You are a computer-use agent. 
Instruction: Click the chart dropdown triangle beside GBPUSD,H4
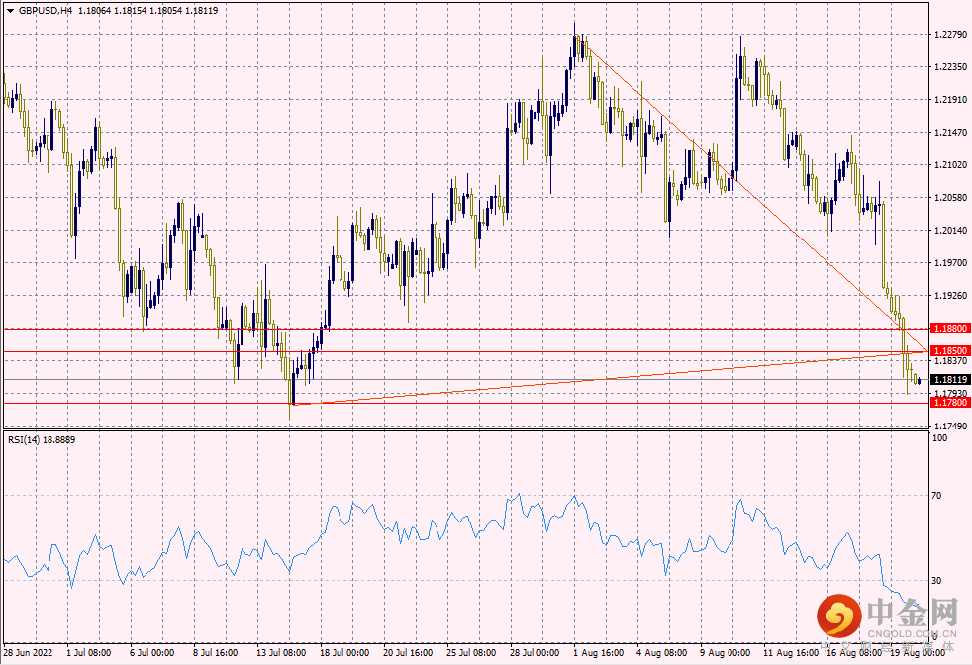coord(10,11)
